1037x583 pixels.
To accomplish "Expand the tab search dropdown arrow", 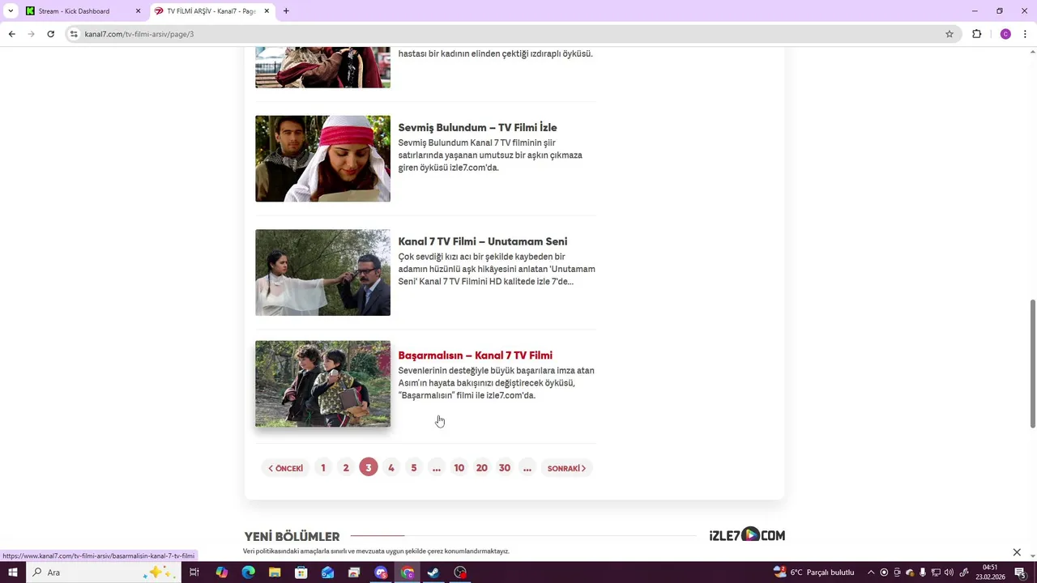I will click(x=11, y=11).
